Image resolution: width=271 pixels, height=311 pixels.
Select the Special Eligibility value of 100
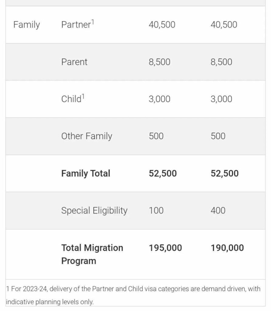point(156,210)
